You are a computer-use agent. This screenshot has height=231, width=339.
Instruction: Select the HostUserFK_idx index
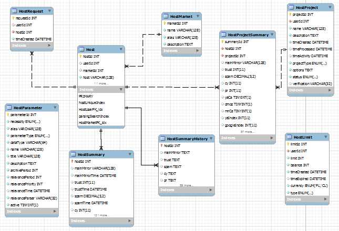(91, 109)
